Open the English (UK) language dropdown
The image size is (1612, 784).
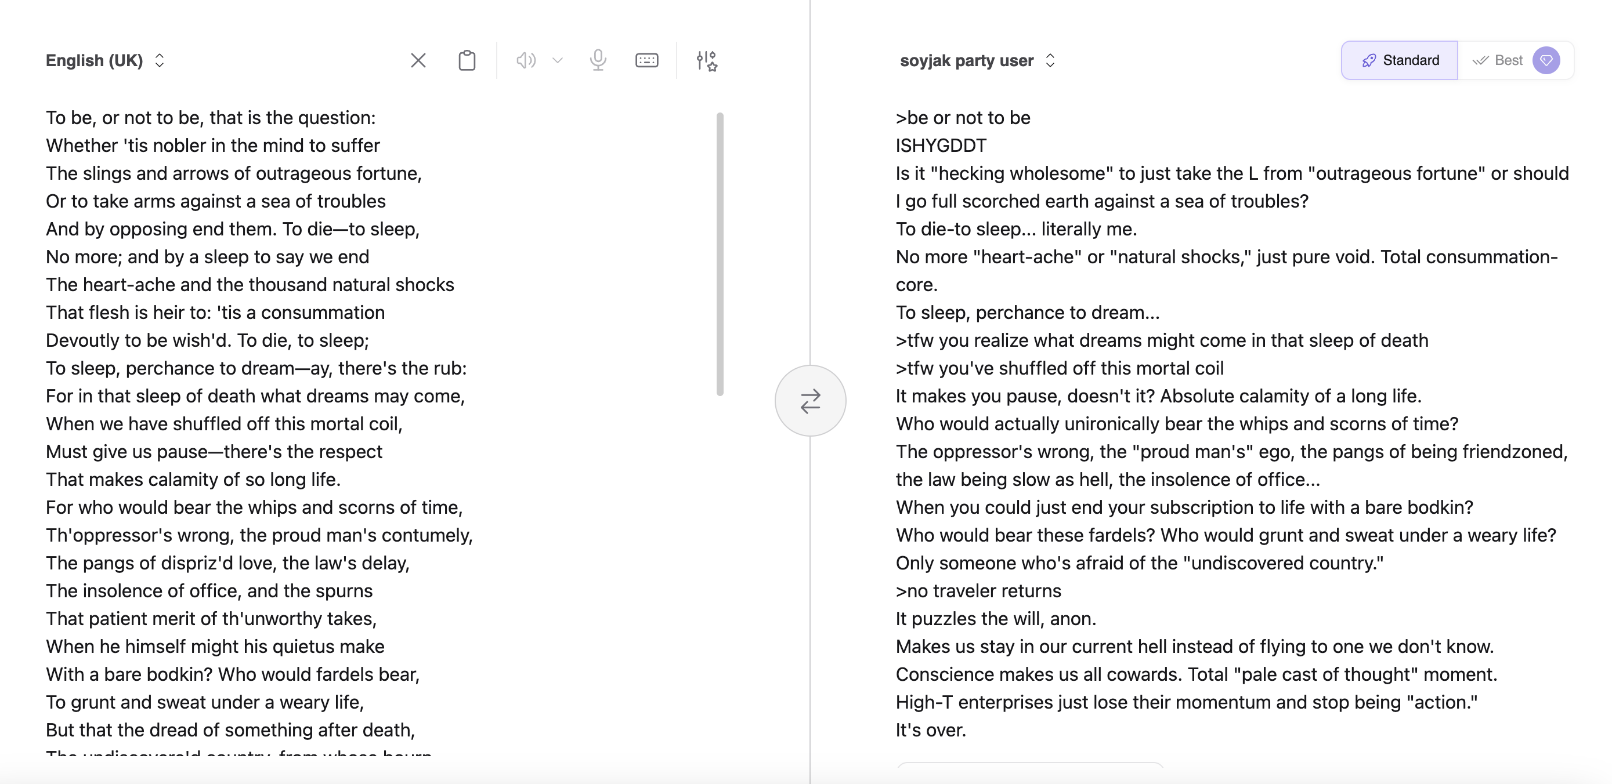[x=105, y=61]
